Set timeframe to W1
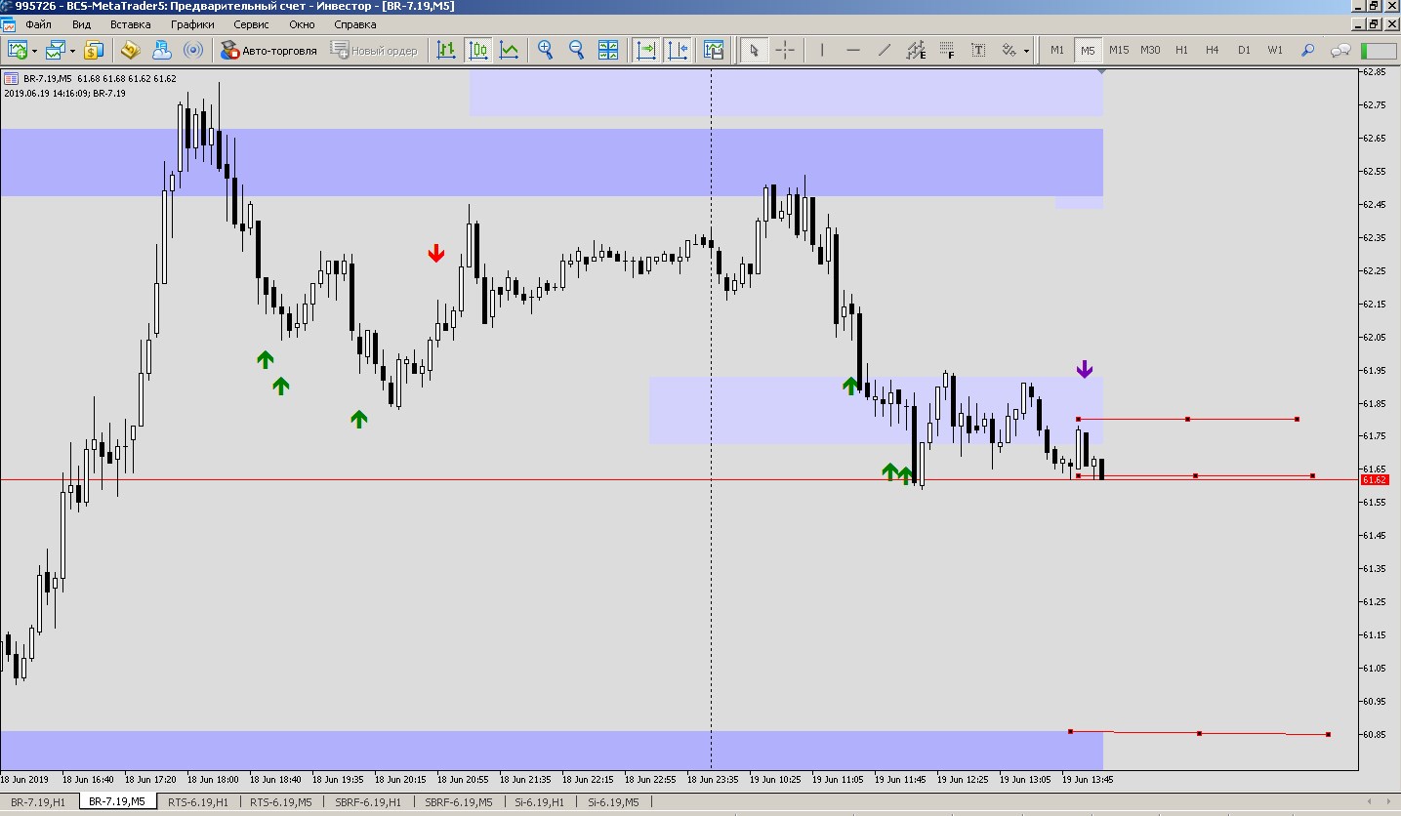Viewport: 1401px width, 816px height. [x=1275, y=50]
